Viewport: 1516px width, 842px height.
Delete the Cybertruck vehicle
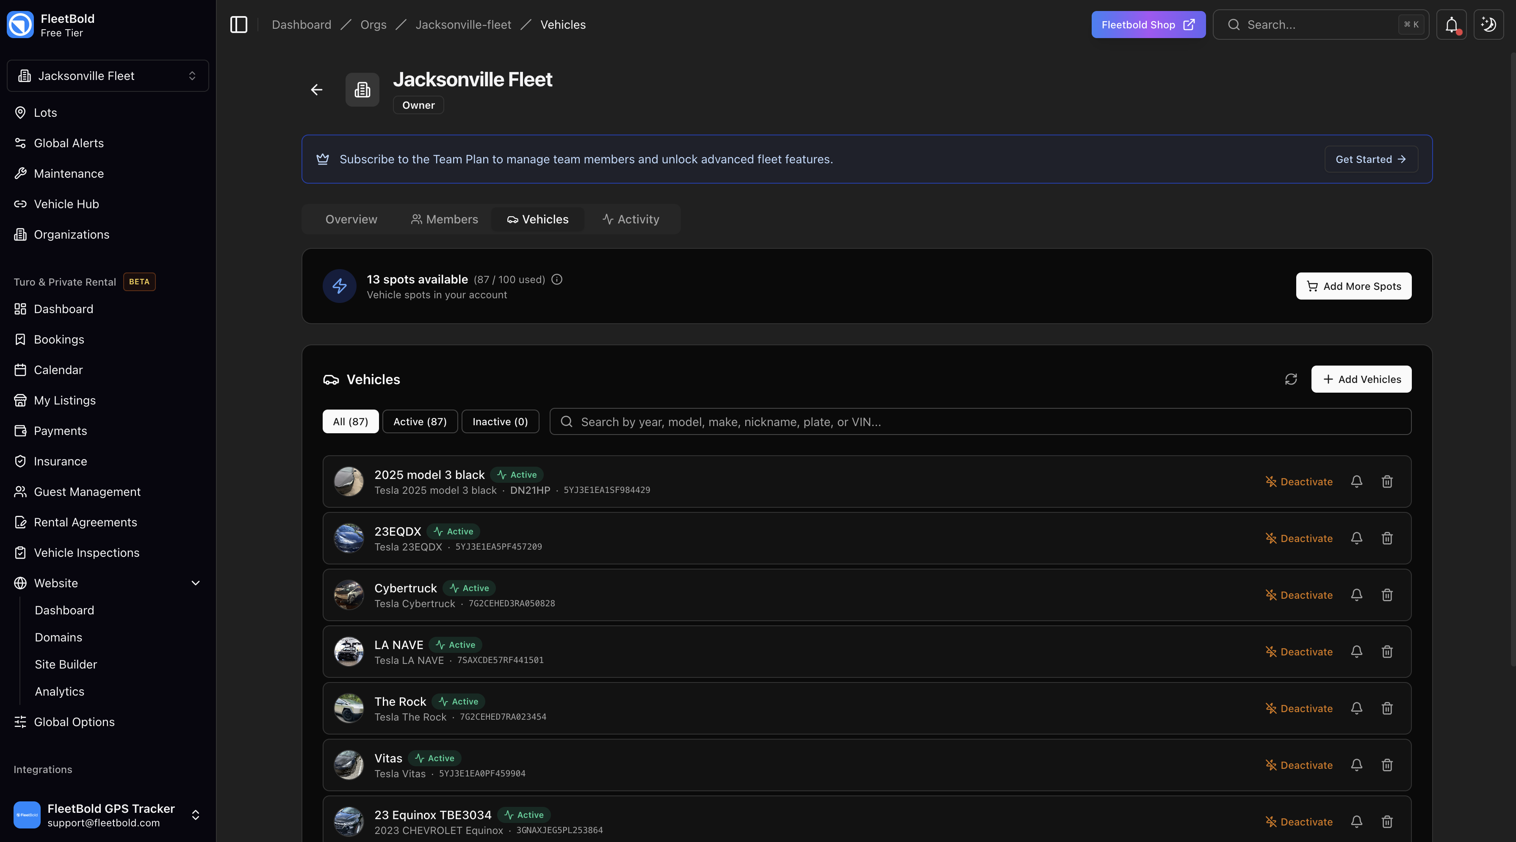pos(1386,594)
